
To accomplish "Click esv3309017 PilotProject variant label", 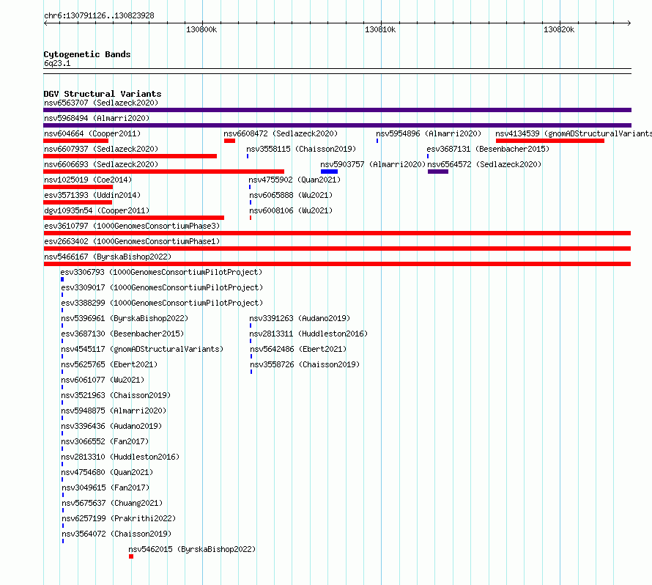I will [162, 287].
